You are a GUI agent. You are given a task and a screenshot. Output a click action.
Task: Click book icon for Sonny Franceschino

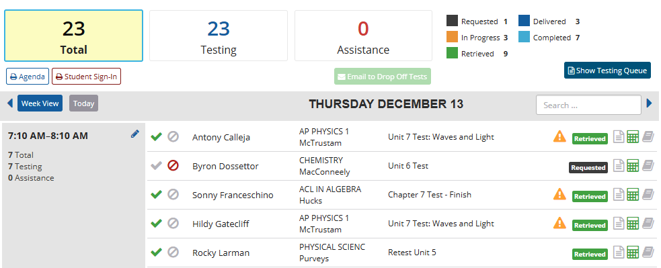(x=648, y=194)
